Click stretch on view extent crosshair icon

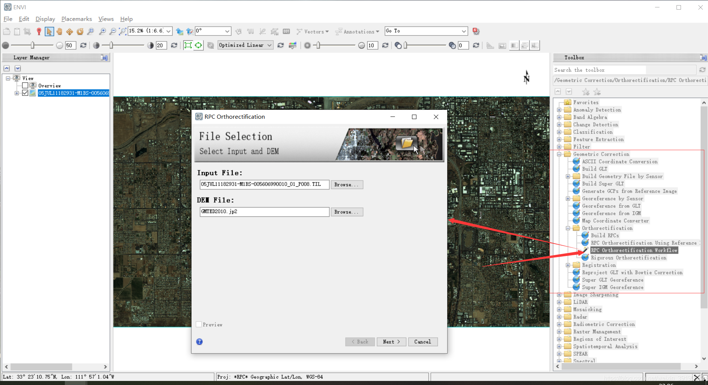click(x=199, y=45)
